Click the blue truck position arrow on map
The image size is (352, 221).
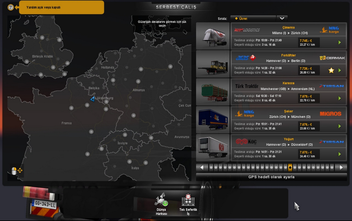click(x=92, y=99)
